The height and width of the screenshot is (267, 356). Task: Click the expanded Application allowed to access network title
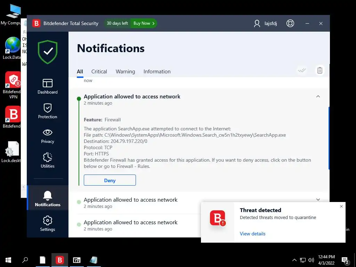(x=132, y=97)
